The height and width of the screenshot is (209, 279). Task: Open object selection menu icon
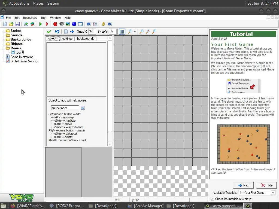83,108
